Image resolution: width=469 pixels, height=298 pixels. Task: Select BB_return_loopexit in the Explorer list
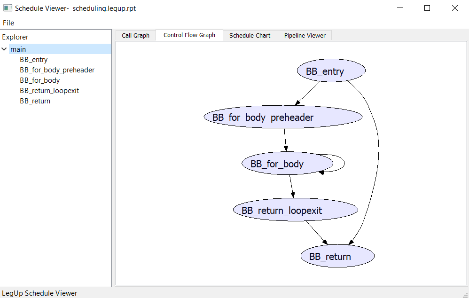pos(49,91)
